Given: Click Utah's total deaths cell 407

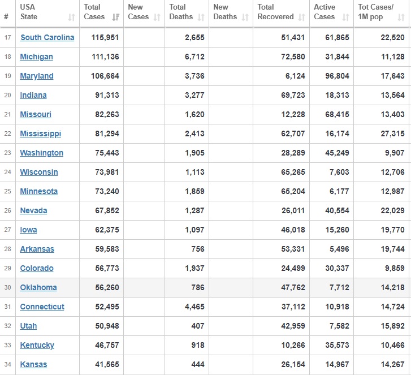Looking at the screenshot, I should click(x=197, y=326).
